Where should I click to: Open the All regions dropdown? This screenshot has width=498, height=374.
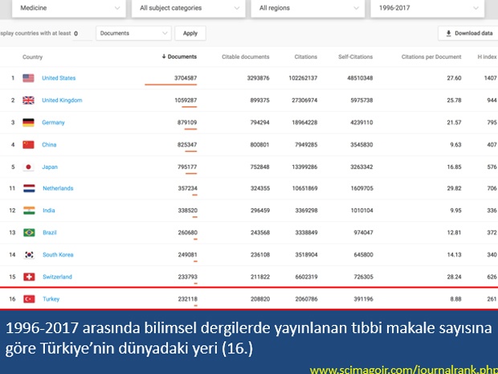tap(306, 9)
